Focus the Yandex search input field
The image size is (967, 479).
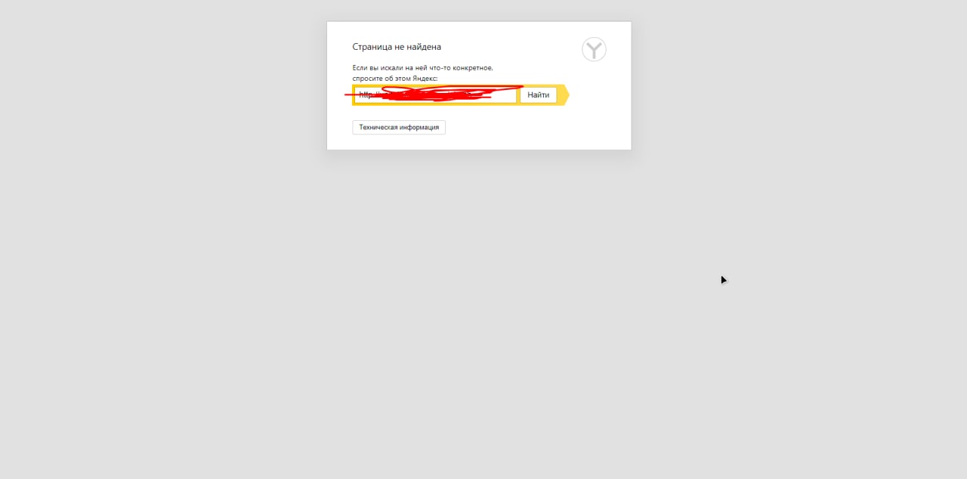pos(436,95)
